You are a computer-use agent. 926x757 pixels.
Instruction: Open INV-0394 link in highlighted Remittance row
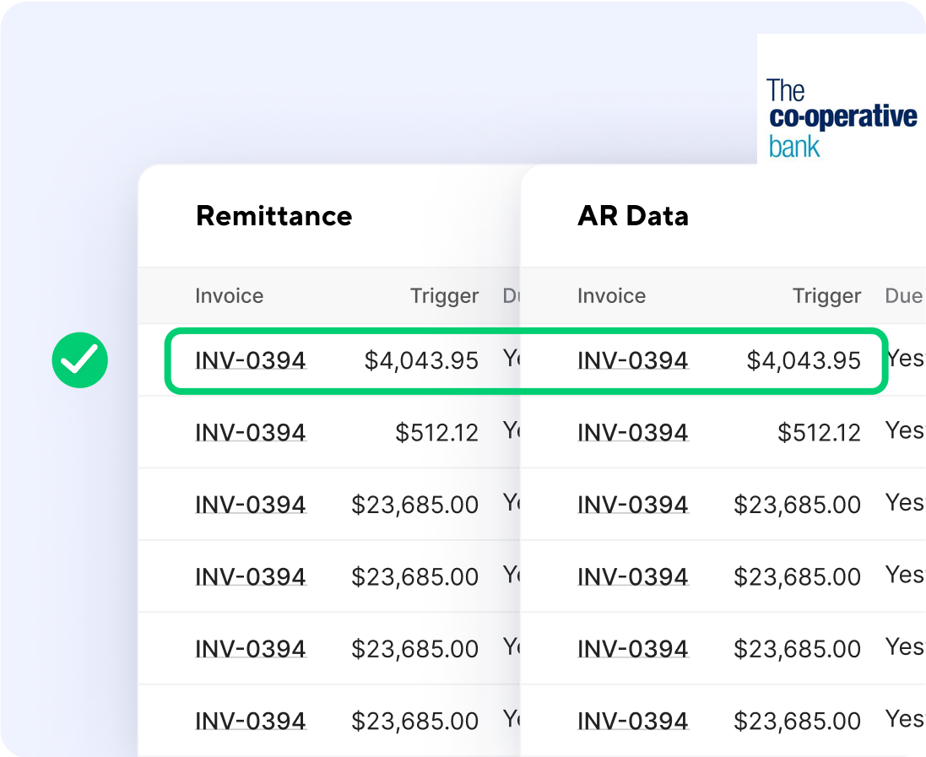click(x=251, y=361)
